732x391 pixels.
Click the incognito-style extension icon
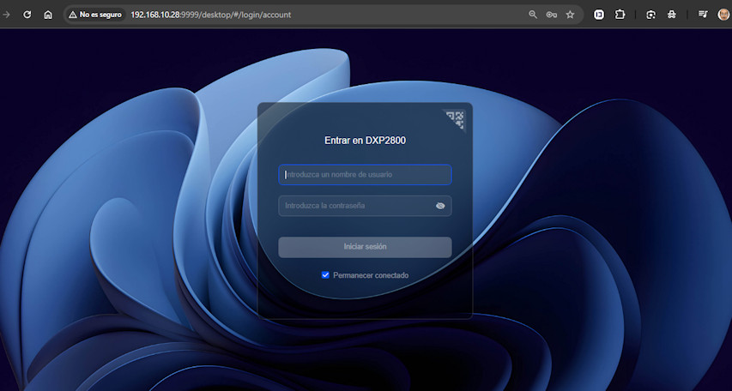(672, 15)
